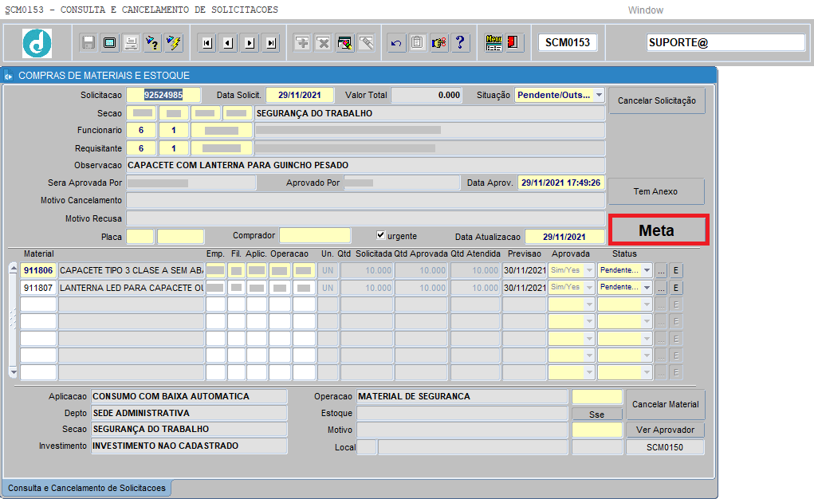Click Investimento NAO CADASTRADO field
This screenshot has width=814, height=499.
point(189,446)
